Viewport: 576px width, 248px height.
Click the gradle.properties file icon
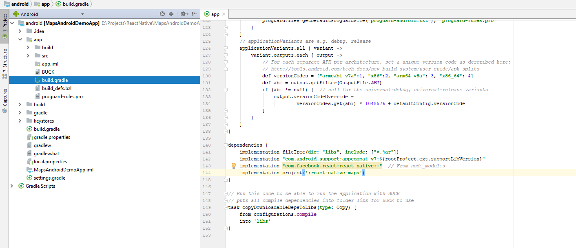coord(29,137)
